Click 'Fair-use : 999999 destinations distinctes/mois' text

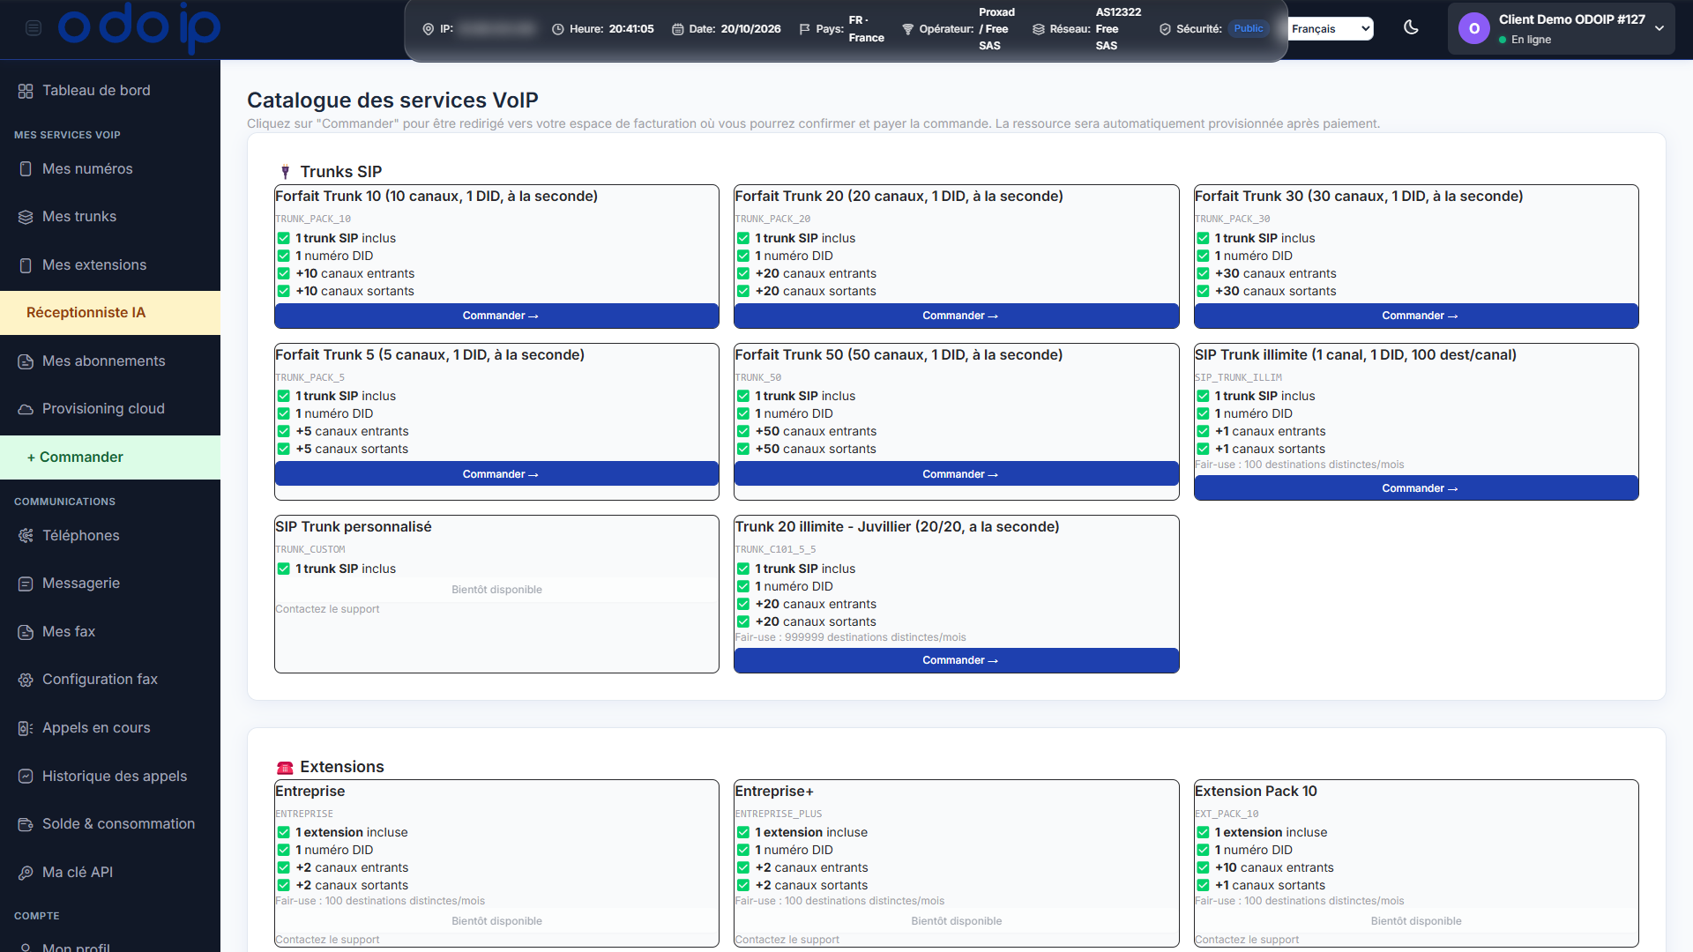point(850,637)
